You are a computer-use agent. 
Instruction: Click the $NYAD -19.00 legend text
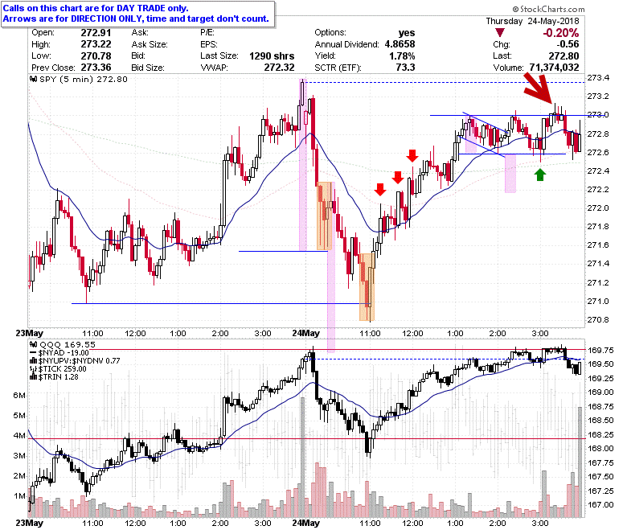tap(64, 353)
